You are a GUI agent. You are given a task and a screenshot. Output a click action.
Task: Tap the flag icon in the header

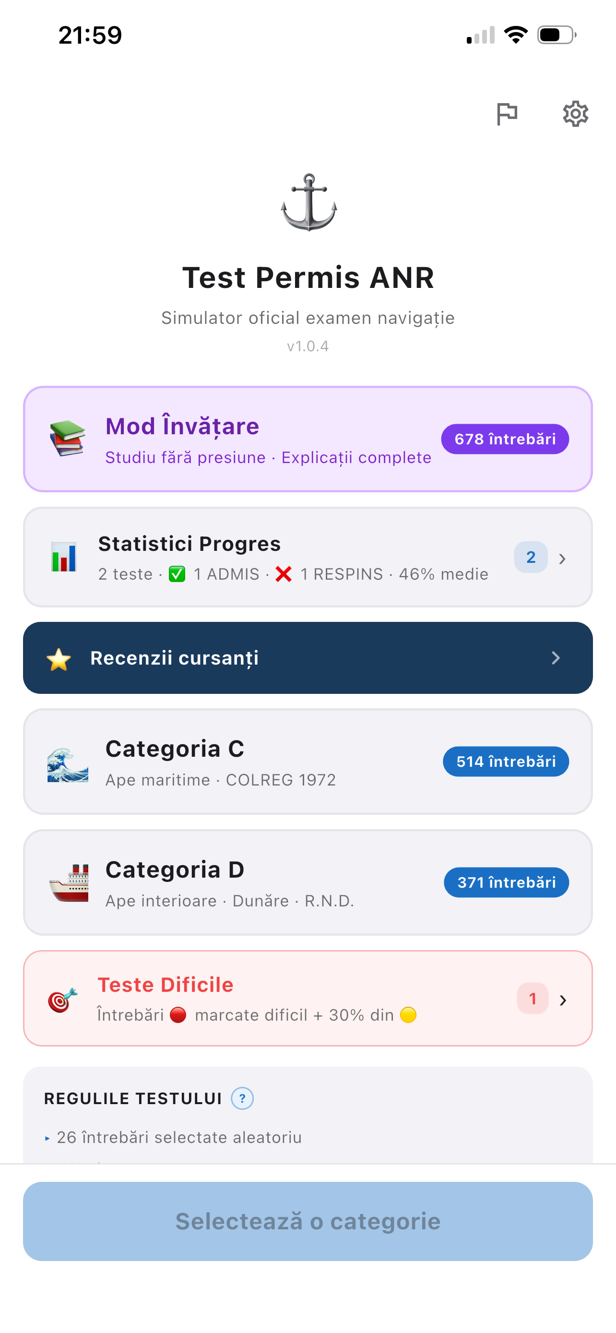click(x=506, y=114)
